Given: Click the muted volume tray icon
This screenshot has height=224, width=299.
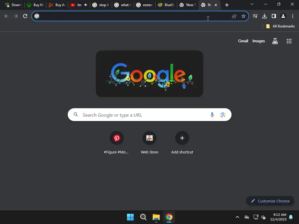Looking at the screenshot, I should pyautogui.click(x=264, y=217).
